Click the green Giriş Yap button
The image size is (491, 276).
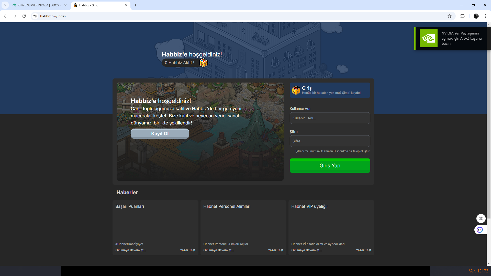(330, 166)
